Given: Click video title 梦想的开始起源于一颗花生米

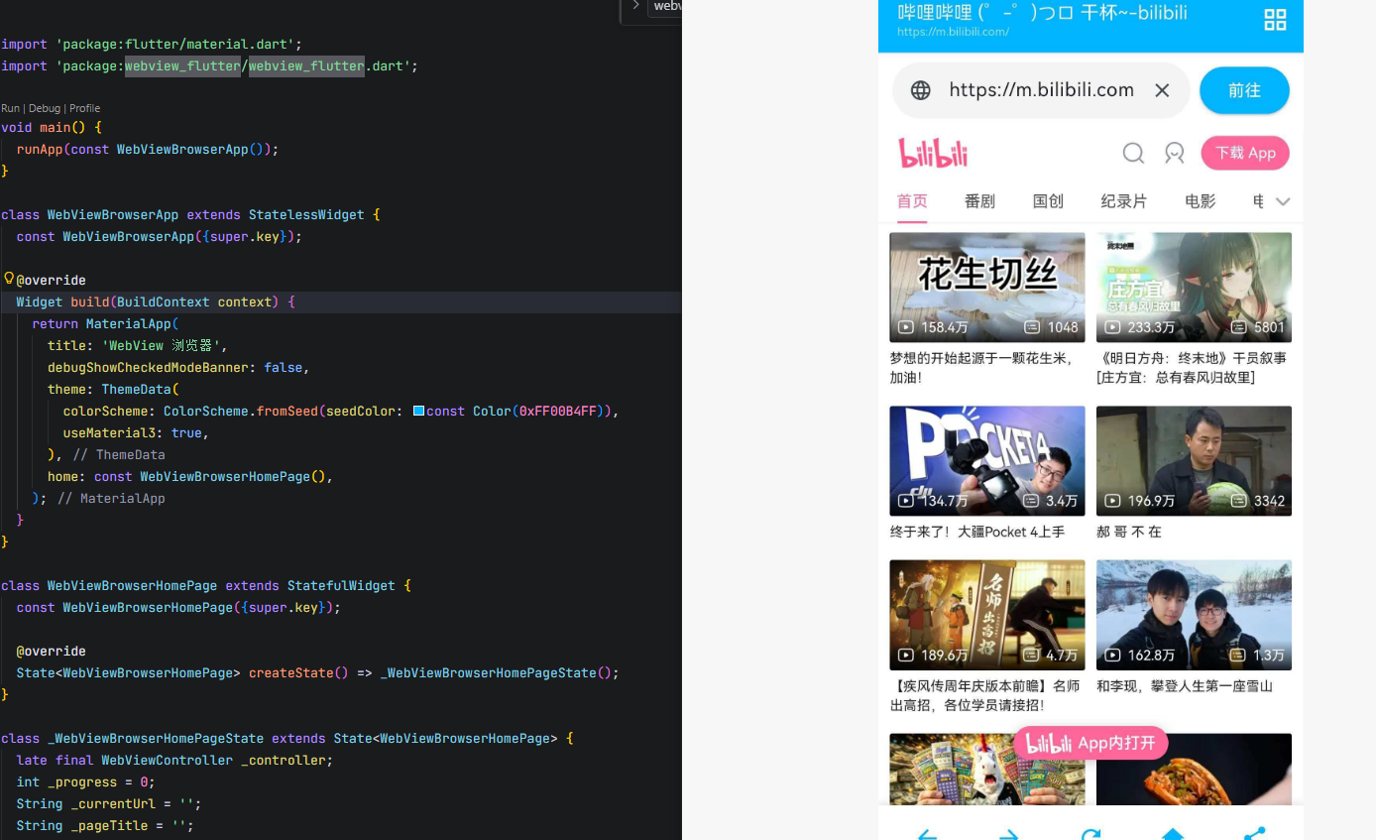Looking at the screenshot, I should pyautogui.click(x=982, y=368).
